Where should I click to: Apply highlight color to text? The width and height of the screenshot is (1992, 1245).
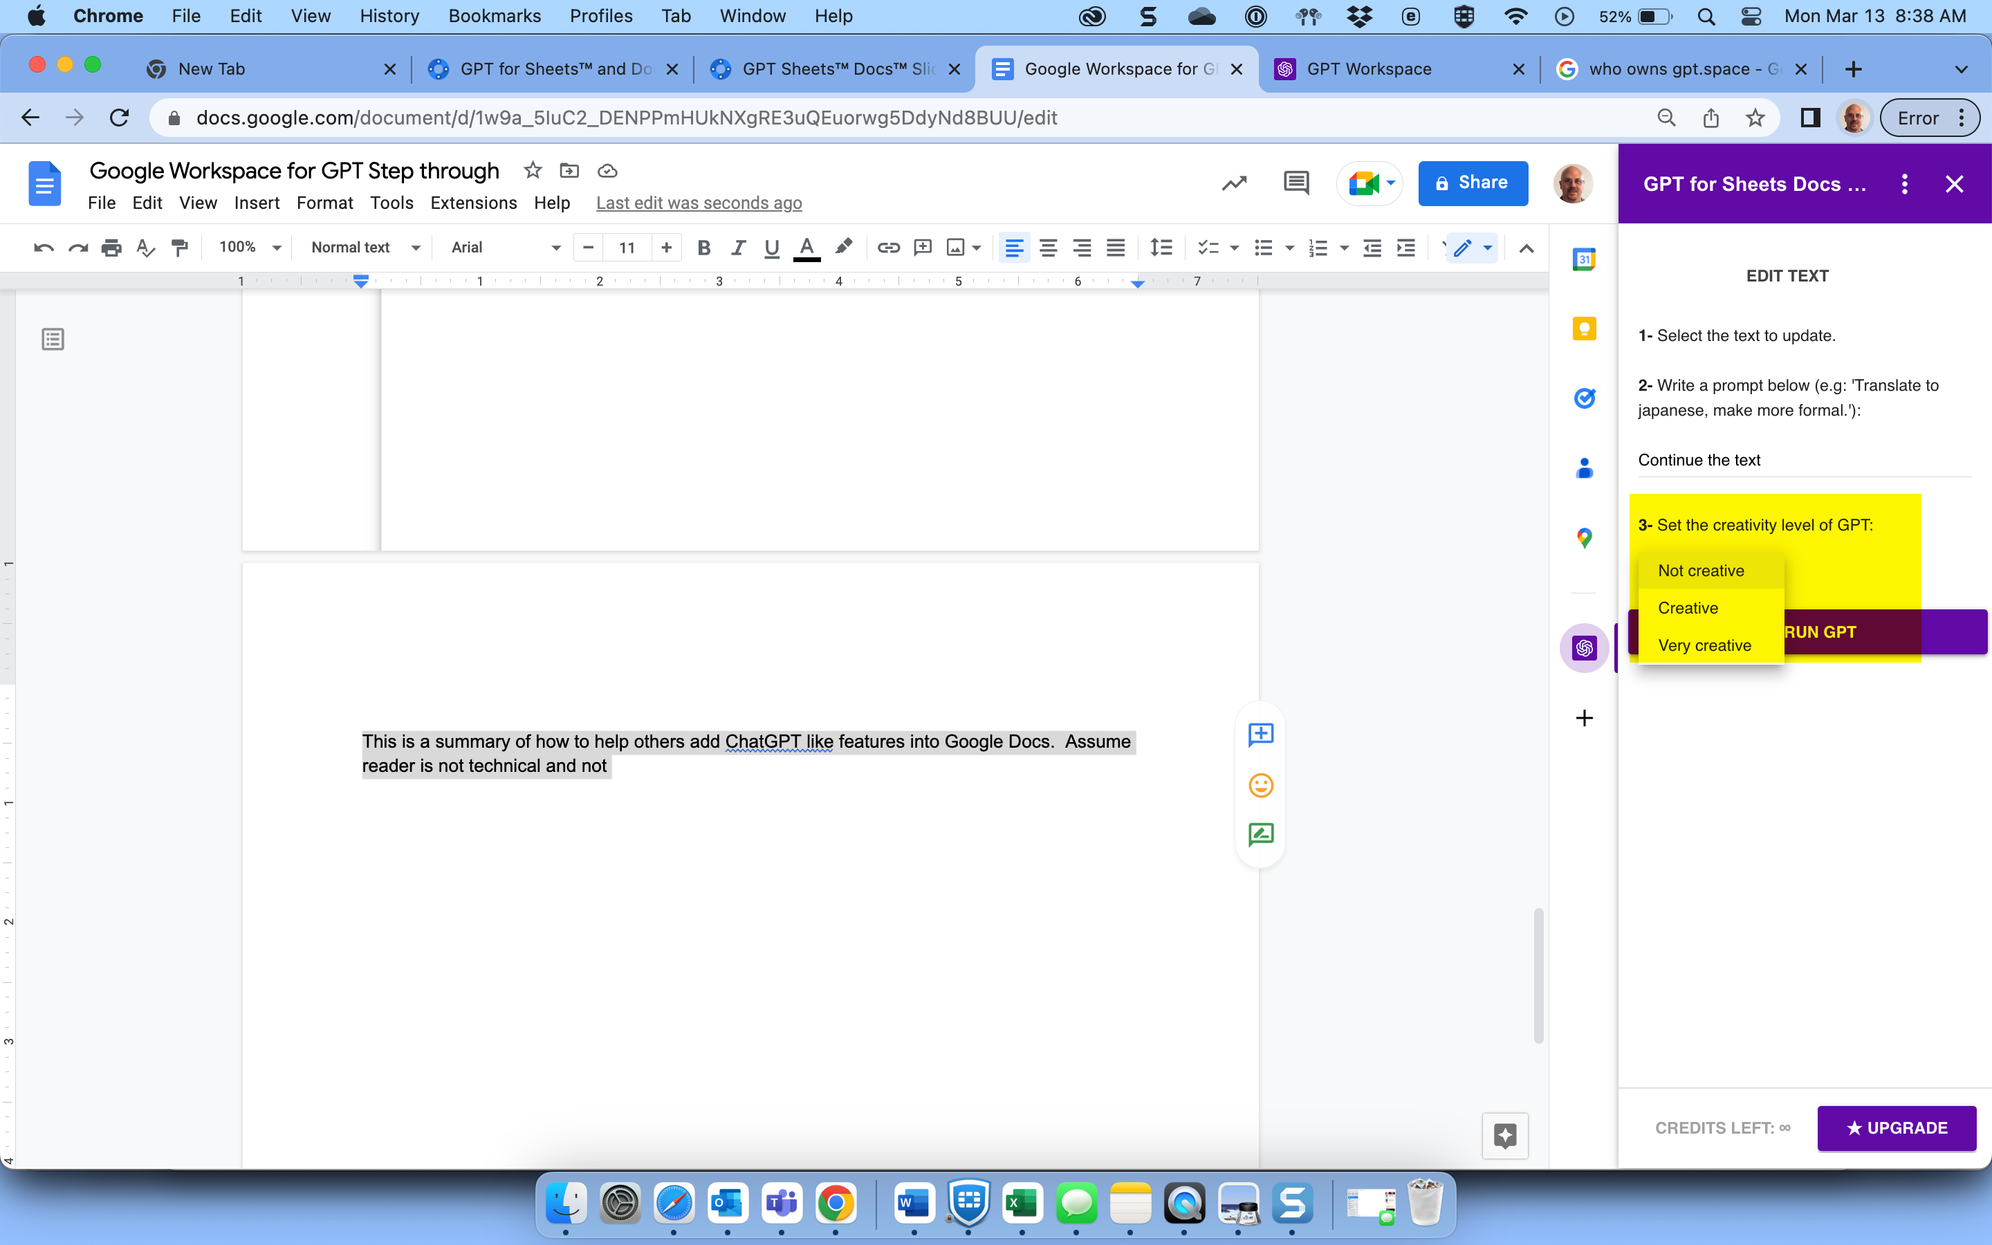[843, 247]
